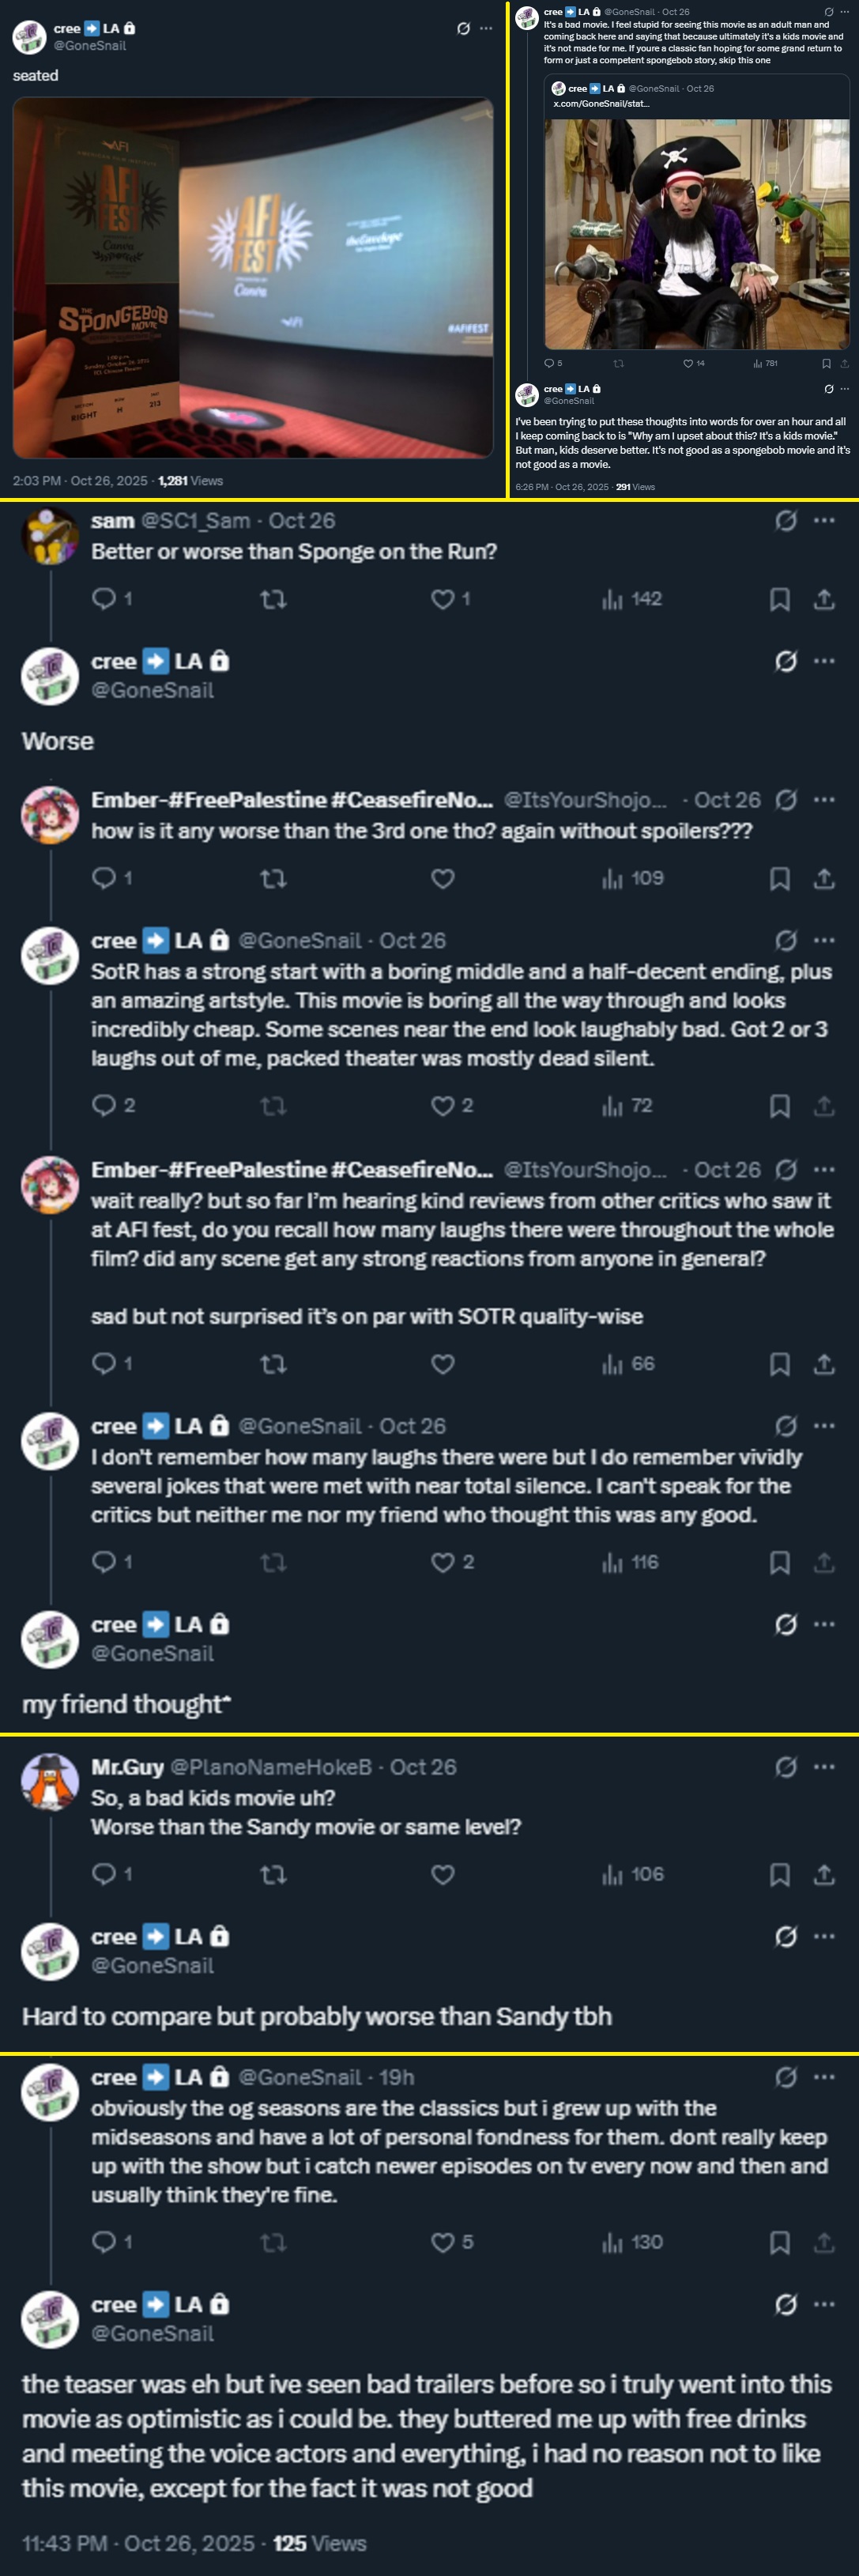Viewport: 859px width, 2576px height.
Task: Retweet Mr.Guy's Sandy movie question
Action: tap(273, 1874)
